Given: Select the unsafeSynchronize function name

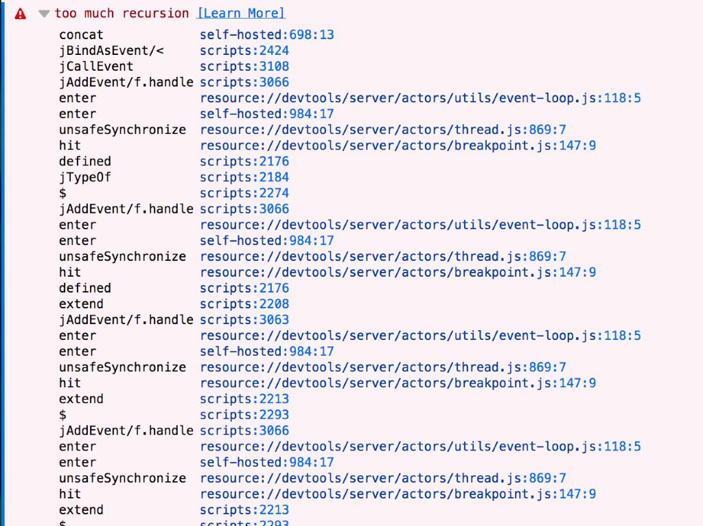Looking at the screenshot, I should click(x=122, y=129).
